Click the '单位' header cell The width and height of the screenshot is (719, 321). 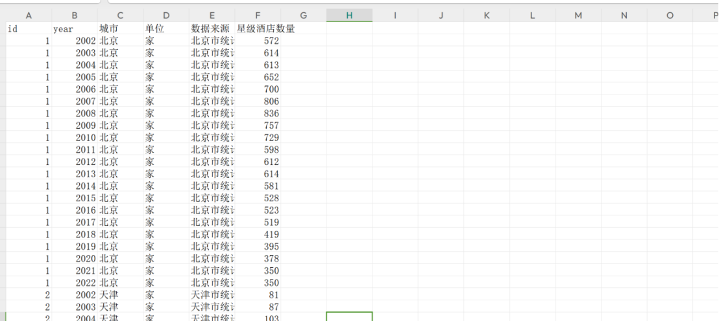[x=166, y=28]
